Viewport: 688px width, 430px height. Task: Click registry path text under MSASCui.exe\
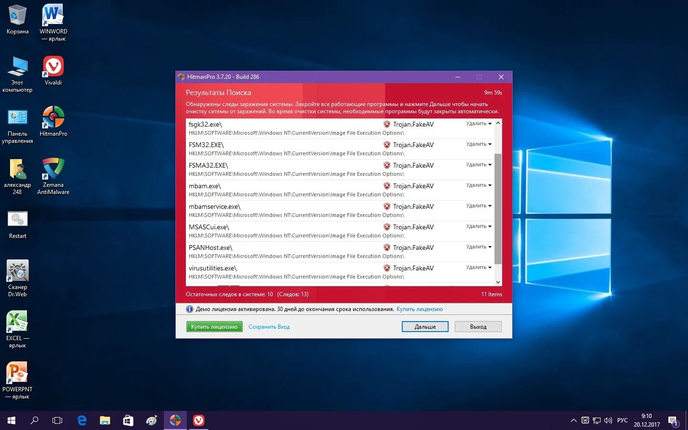(x=296, y=236)
